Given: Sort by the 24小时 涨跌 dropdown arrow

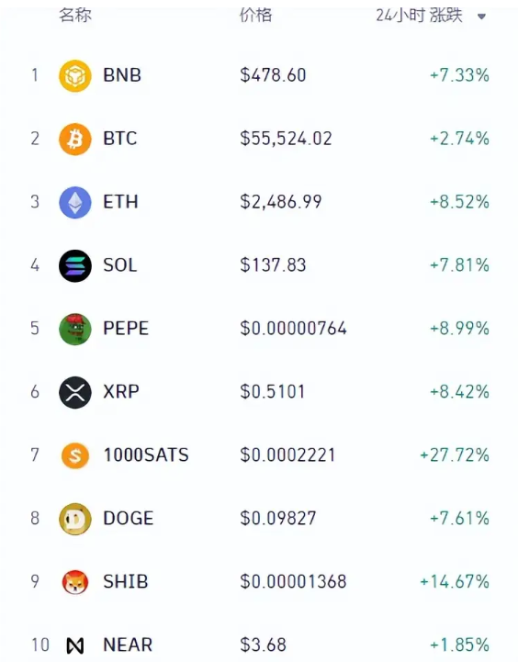Looking at the screenshot, I should click(481, 17).
